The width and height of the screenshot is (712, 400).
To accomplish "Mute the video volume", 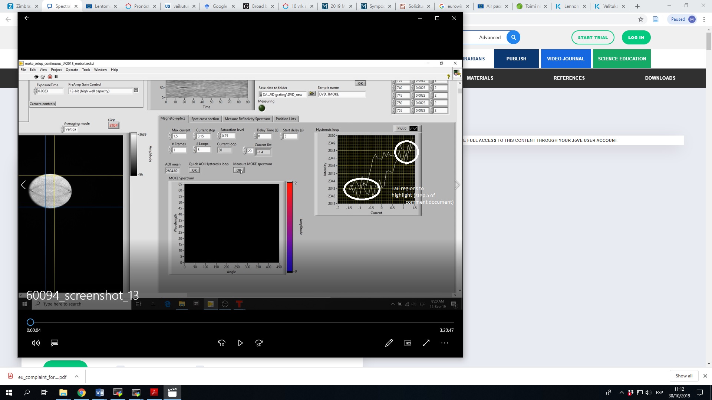I will coord(36,343).
